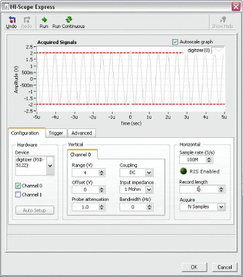Click the Bandwidth (Hz) stepper arrows
The width and height of the screenshot is (243, 277).
pyautogui.click(x=149, y=207)
